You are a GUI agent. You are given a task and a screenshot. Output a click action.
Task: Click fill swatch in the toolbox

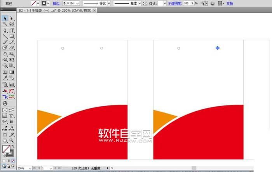pyautogui.click(x=7, y=149)
